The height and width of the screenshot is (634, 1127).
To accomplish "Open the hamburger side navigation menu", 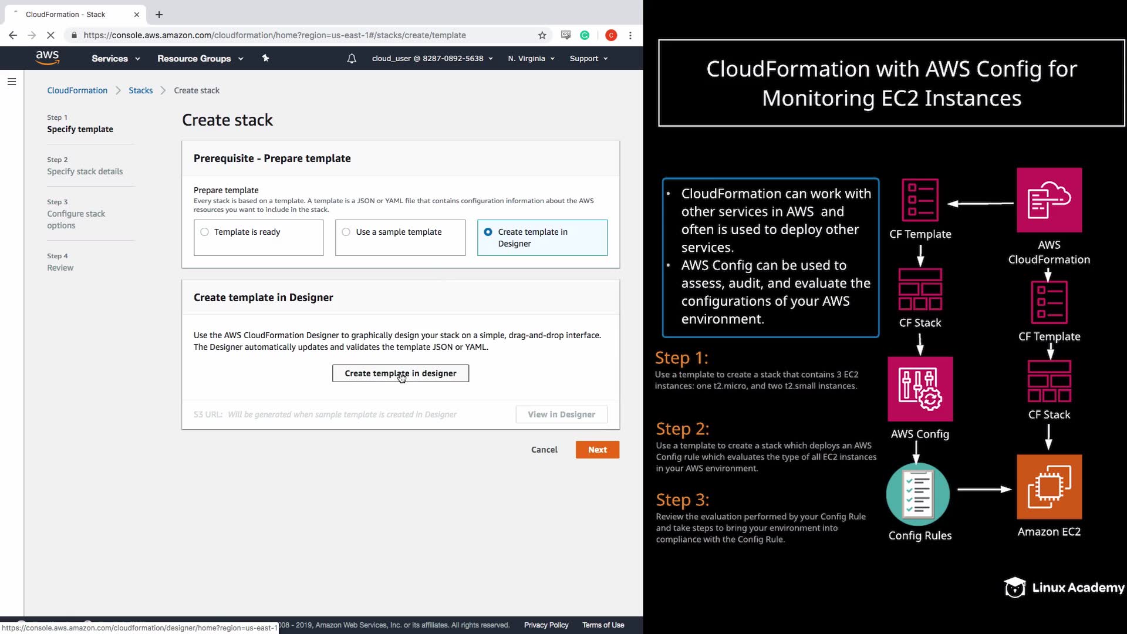I will point(12,82).
